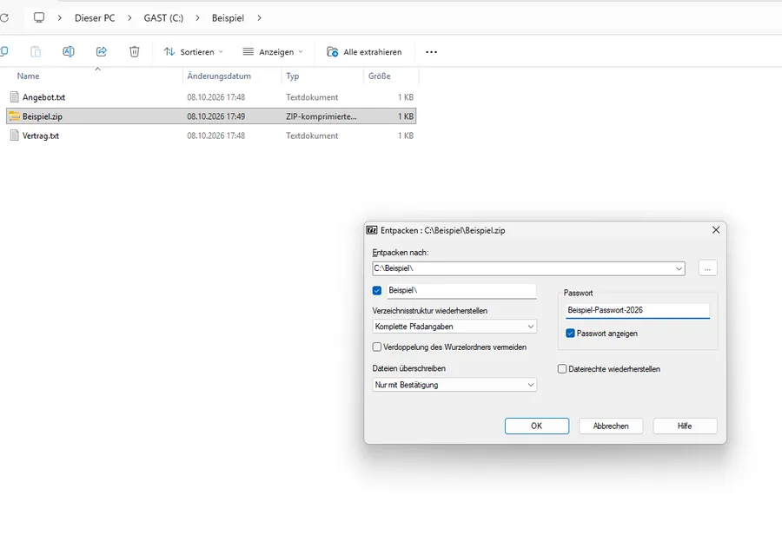Click the date cell of the Vertrag.txt row
The image size is (782, 542).
(x=216, y=135)
